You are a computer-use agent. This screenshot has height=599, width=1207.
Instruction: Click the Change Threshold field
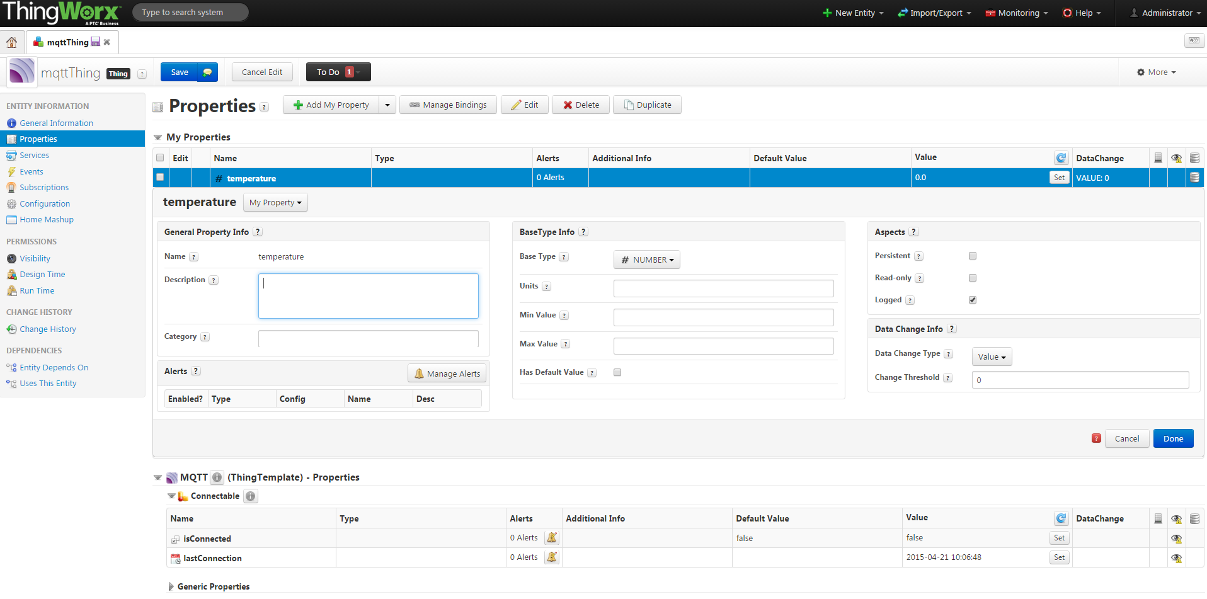pyautogui.click(x=1080, y=380)
